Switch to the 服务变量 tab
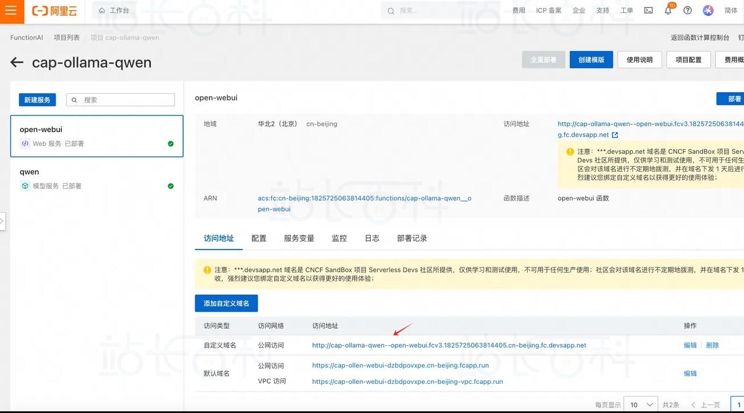Viewport: 744px width, 413px height. click(299, 238)
